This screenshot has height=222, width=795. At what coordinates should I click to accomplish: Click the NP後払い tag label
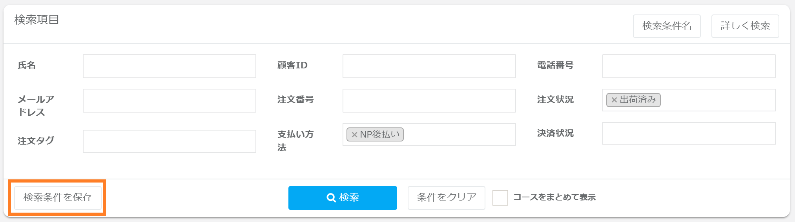pos(379,134)
